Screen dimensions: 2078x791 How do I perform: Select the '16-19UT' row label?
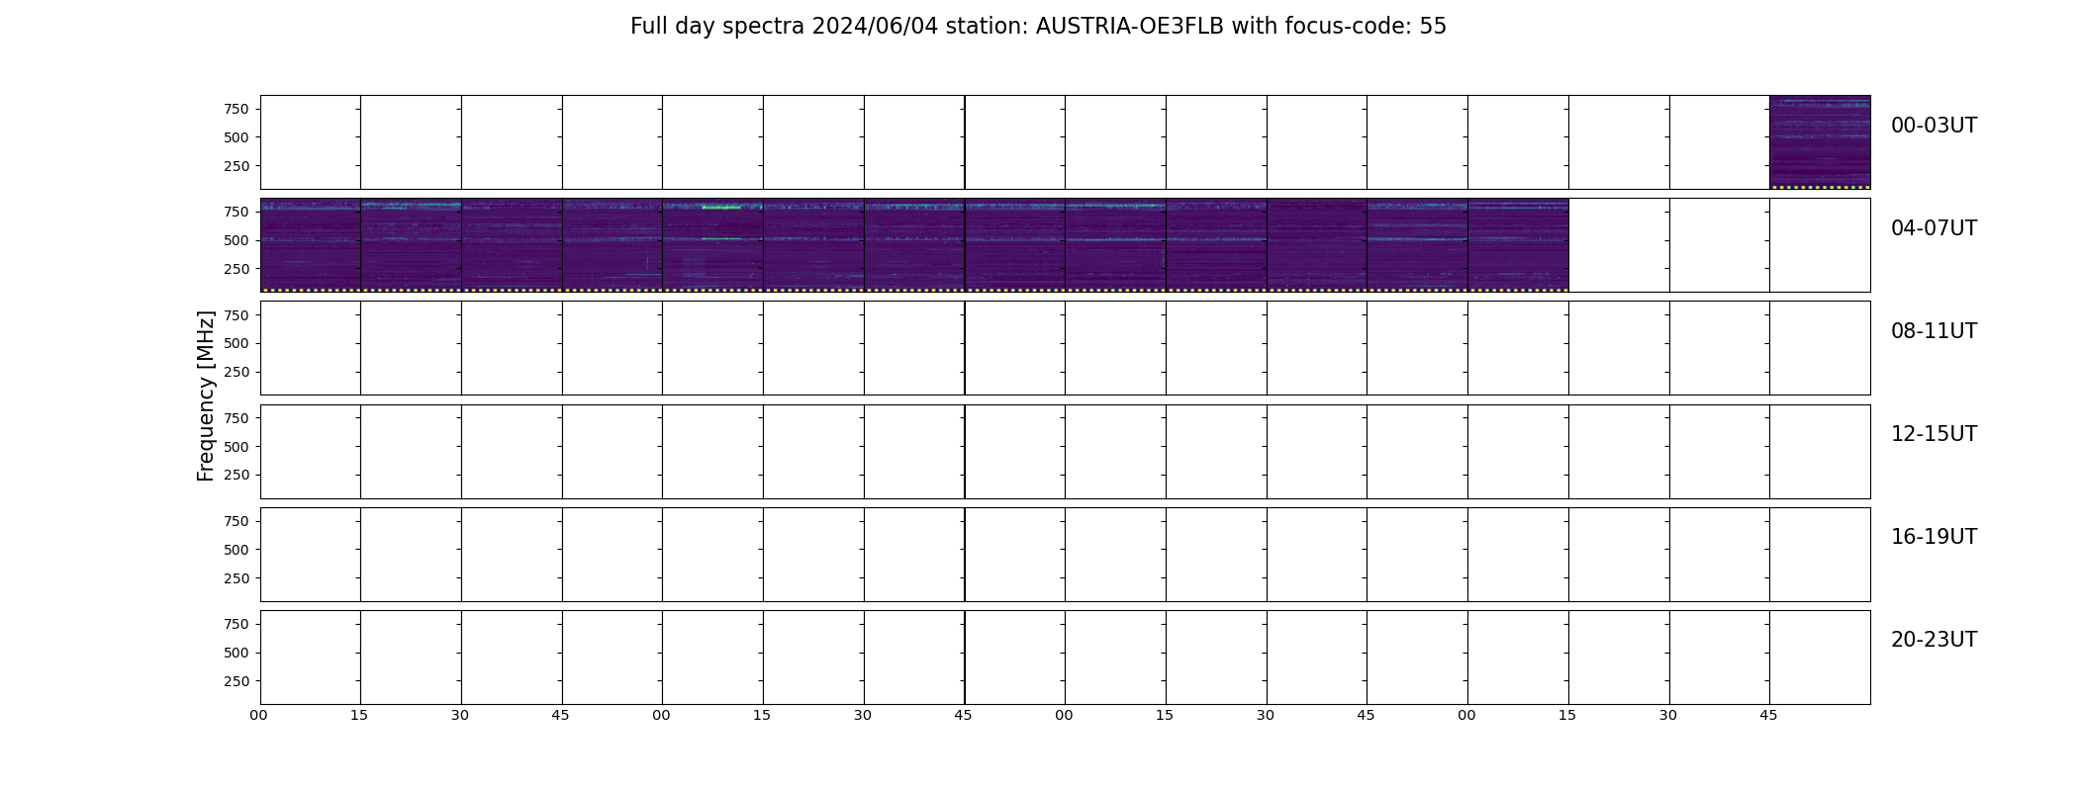[x=1934, y=537]
